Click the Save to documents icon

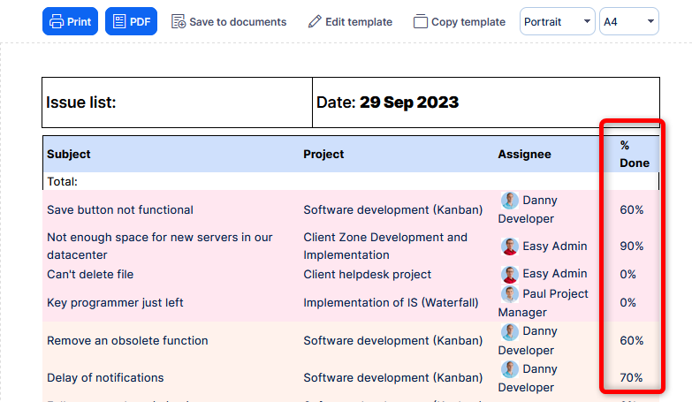(179, 21)
